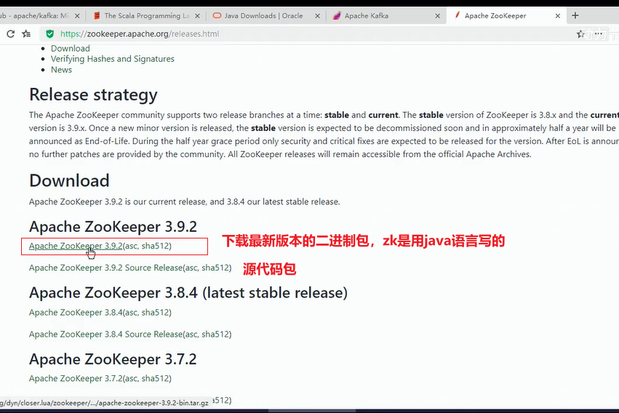The image size is (619, 413).
Task: Open asc signature for ZooKeeper 3.7.2 binary
Action: (x=131, y=378)
